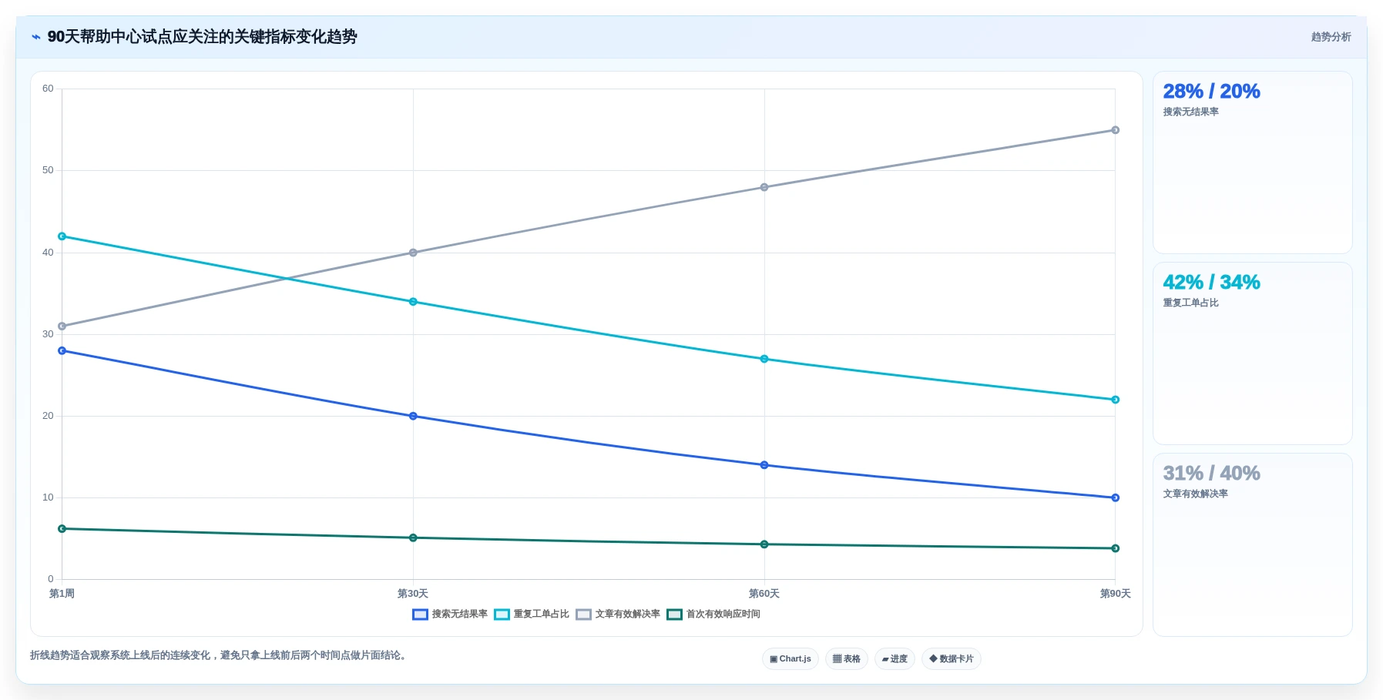Click the Chart.js tag chip
Image resolution: width=1383 pixels, height=700 pixels.
[791, 658]
